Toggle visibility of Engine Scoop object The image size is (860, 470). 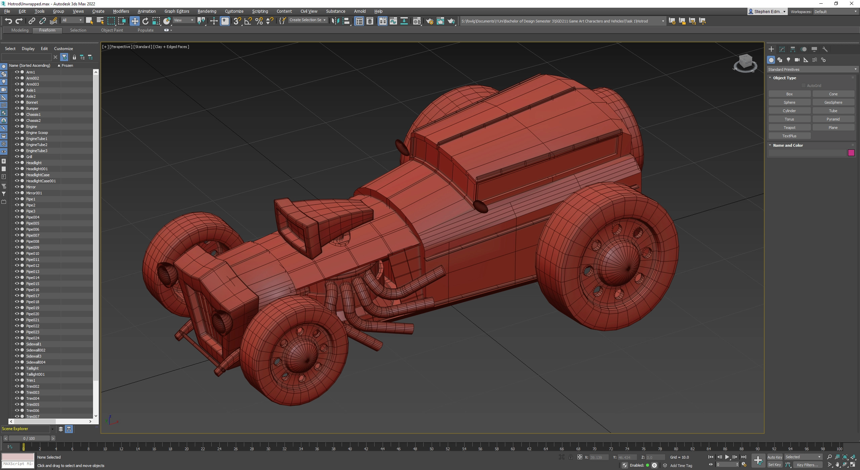click(x=17, y=132)
